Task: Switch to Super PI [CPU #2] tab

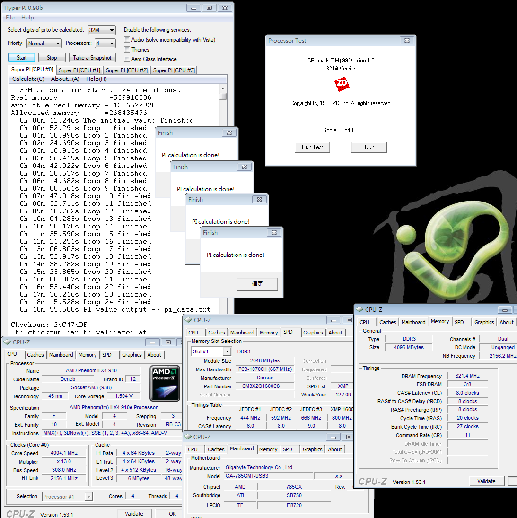Action: coord(126,70)
